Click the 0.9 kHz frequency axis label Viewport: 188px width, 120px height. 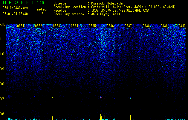(x=2, y=69)
